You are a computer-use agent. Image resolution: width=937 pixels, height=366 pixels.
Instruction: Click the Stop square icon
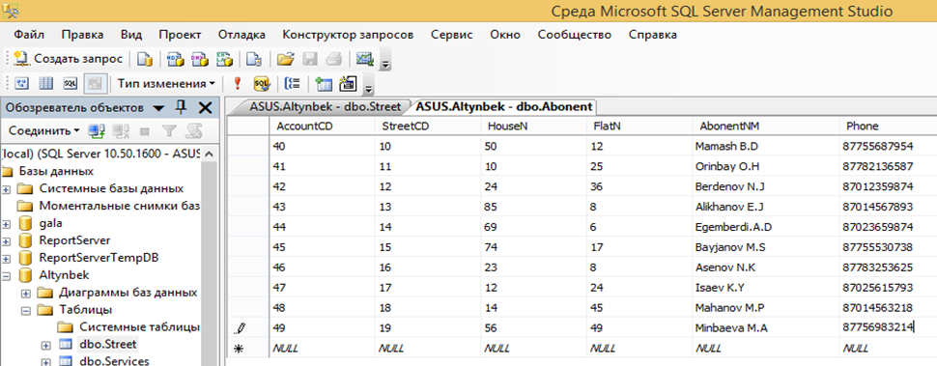pos(144,130)
